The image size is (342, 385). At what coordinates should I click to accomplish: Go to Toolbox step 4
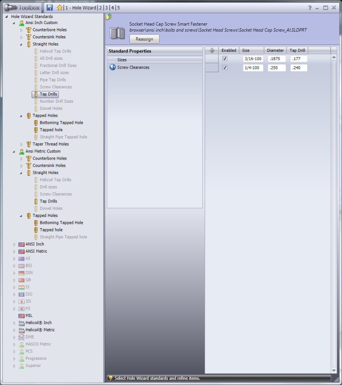tap(112, 8)
